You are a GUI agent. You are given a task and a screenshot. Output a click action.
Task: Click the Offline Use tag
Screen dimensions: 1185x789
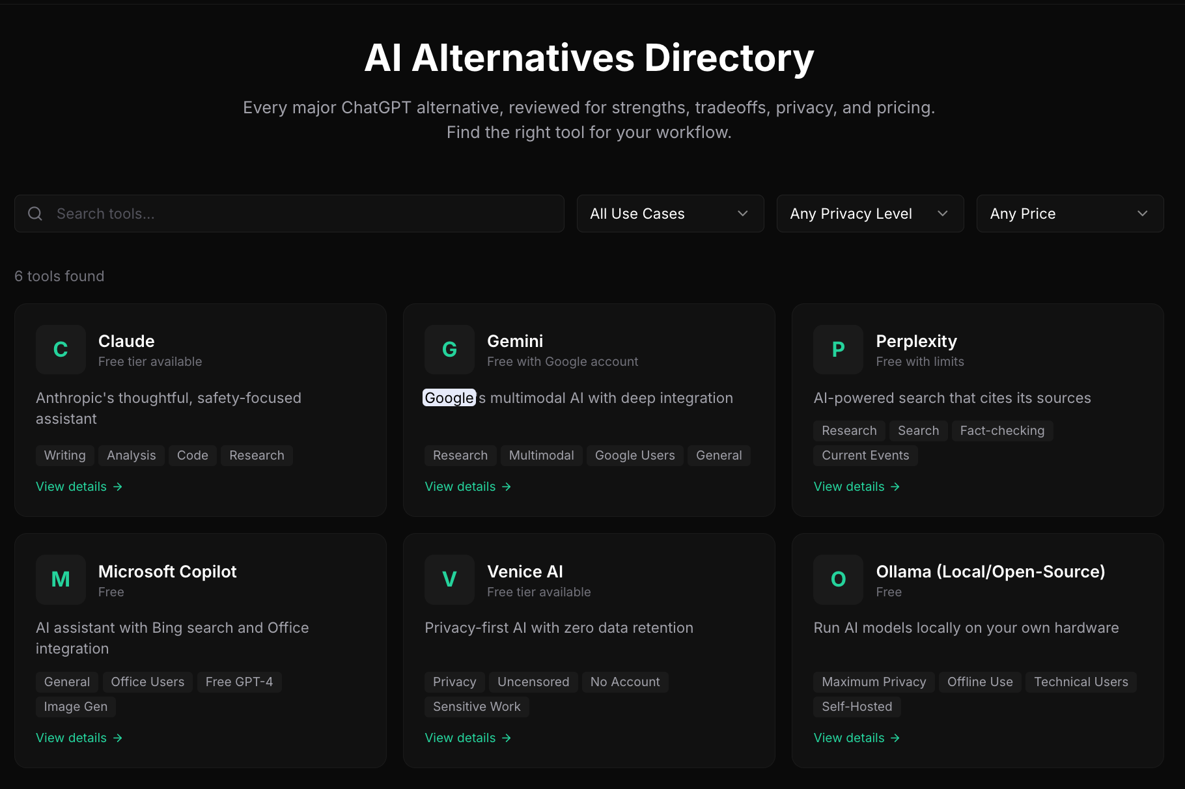[x=980, y=682]
